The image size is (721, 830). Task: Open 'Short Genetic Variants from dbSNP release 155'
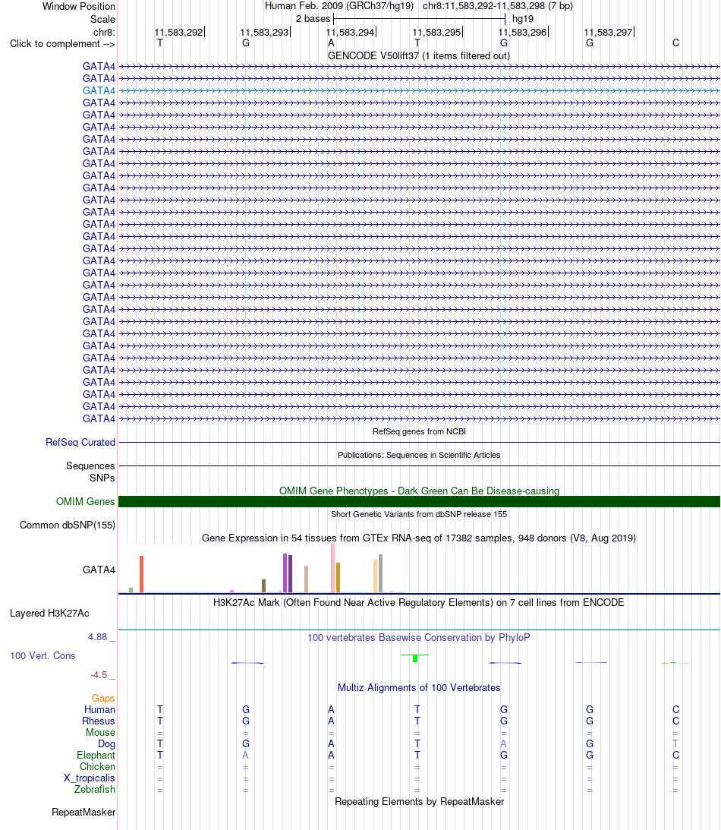[x=419, y=514]
